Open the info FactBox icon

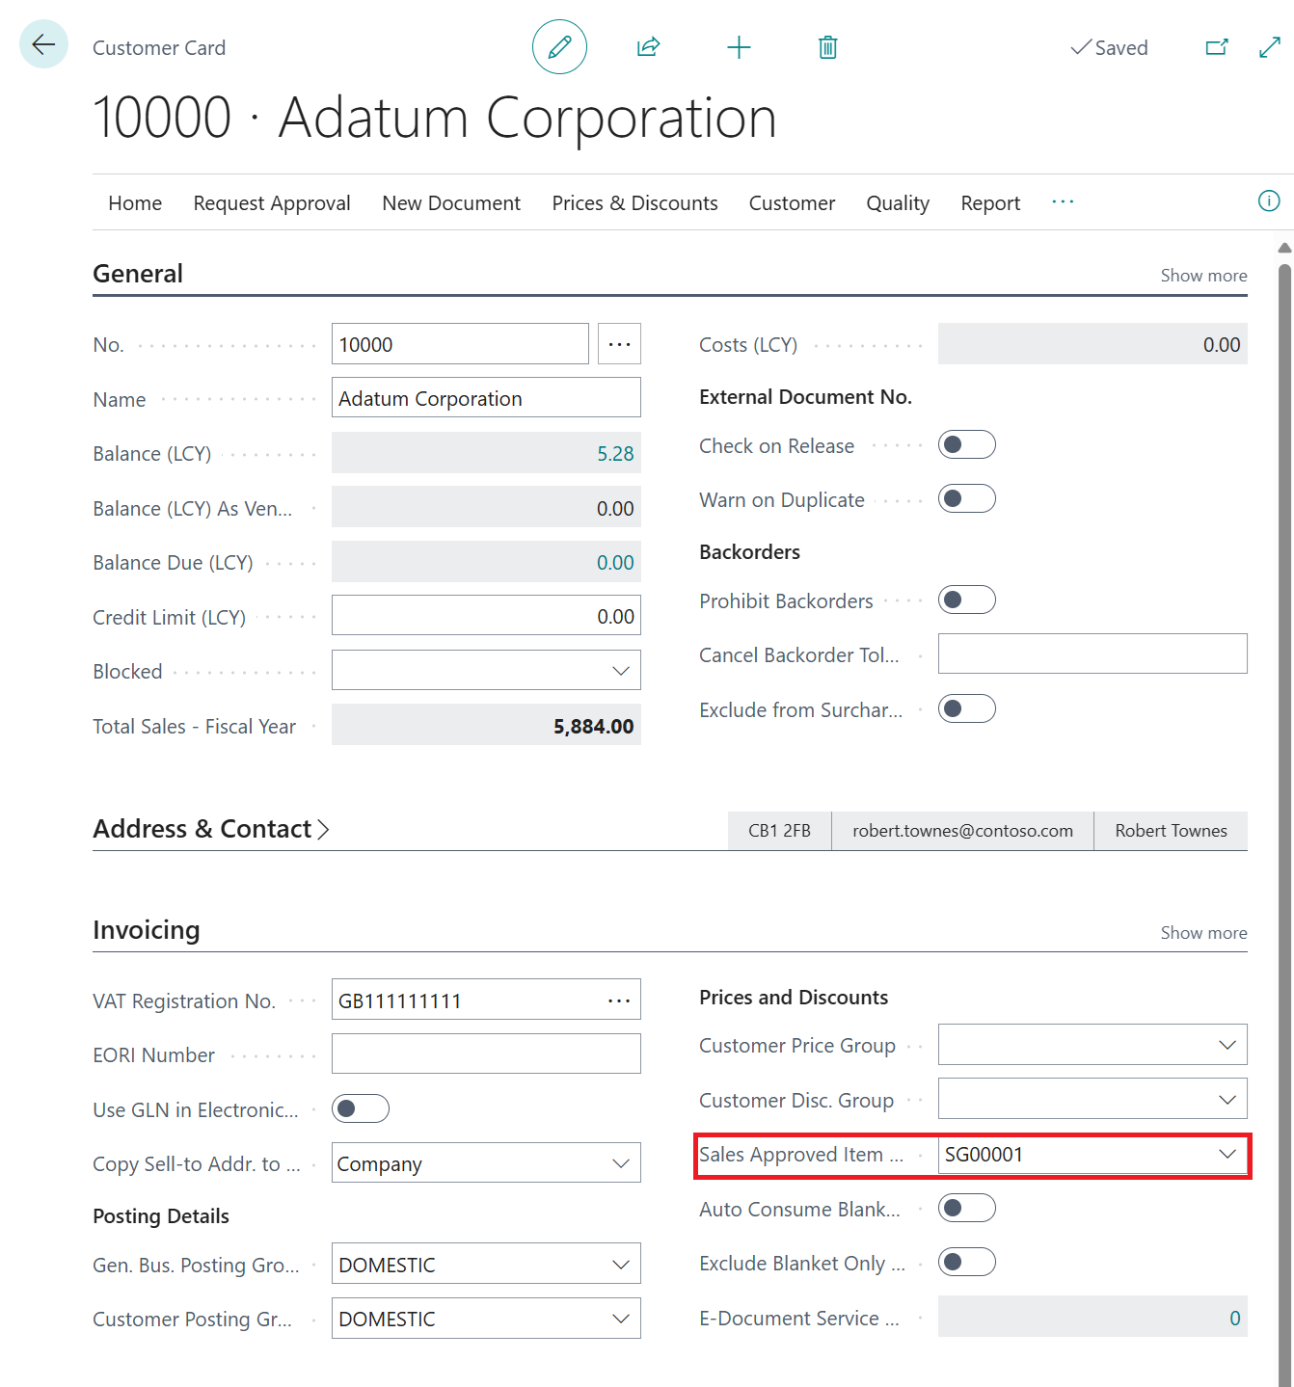pyautogui.click(x=1269, y=200)
